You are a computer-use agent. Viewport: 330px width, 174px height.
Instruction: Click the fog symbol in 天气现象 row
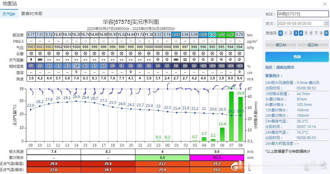[x=185, y=60]
